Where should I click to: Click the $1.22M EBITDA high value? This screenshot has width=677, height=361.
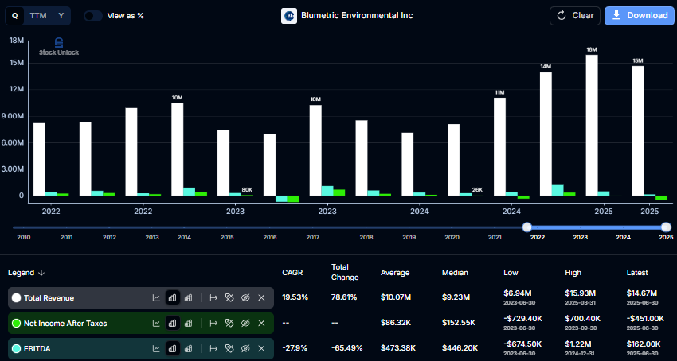pyautogui.click(x=577, y=344)
